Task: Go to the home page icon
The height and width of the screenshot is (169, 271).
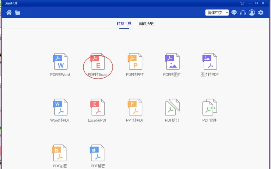Action: 9,13
